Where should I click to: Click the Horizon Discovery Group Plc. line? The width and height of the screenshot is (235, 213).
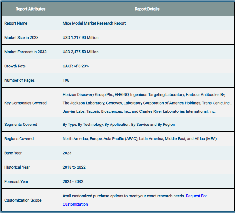tap(144, 95)
